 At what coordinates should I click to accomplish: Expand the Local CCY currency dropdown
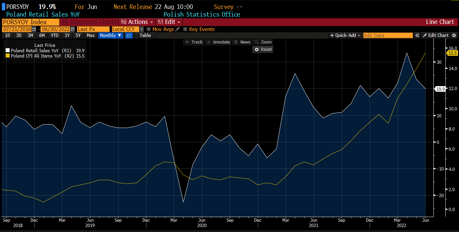[142, 29]
